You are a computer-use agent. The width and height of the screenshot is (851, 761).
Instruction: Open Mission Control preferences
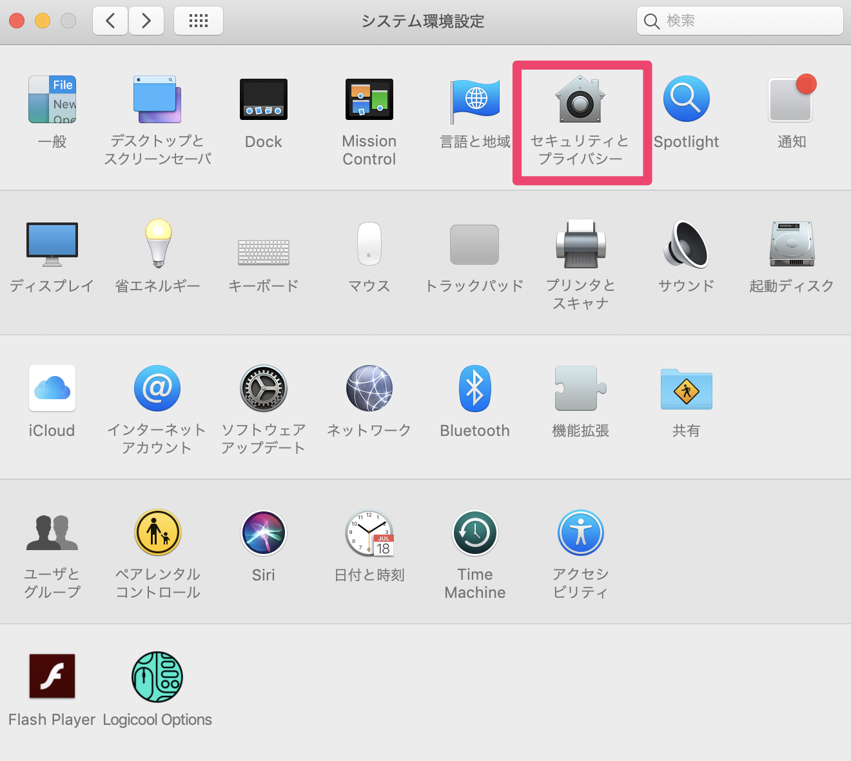click(369, 99)
